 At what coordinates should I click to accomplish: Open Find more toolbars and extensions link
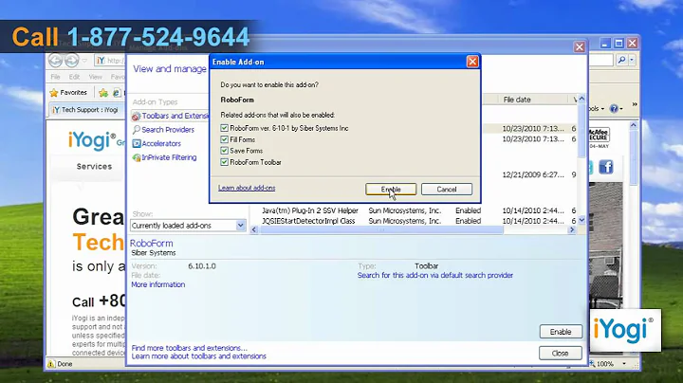pos(190,348)
